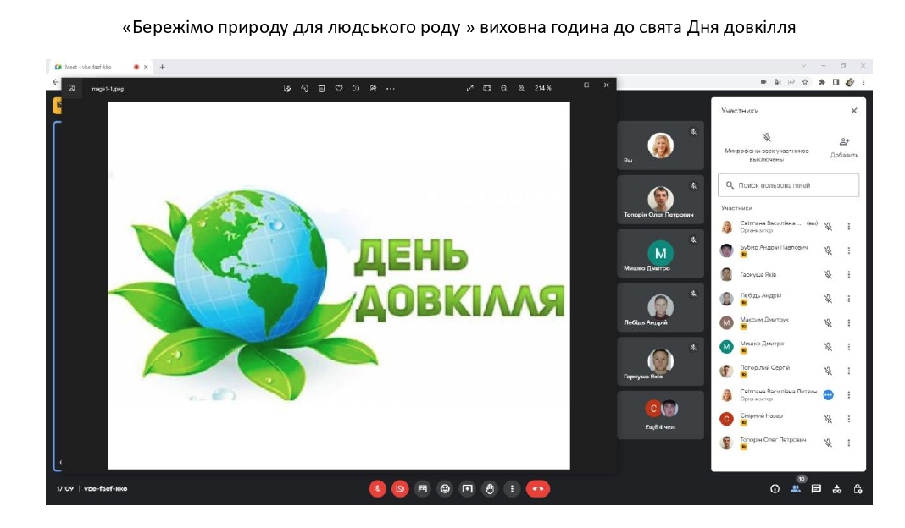
Task: Open more options in call controls
Action: (511, 488)
